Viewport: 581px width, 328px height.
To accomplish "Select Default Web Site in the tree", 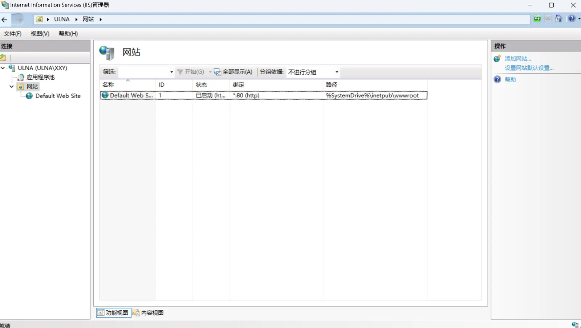I will [58, 96].
